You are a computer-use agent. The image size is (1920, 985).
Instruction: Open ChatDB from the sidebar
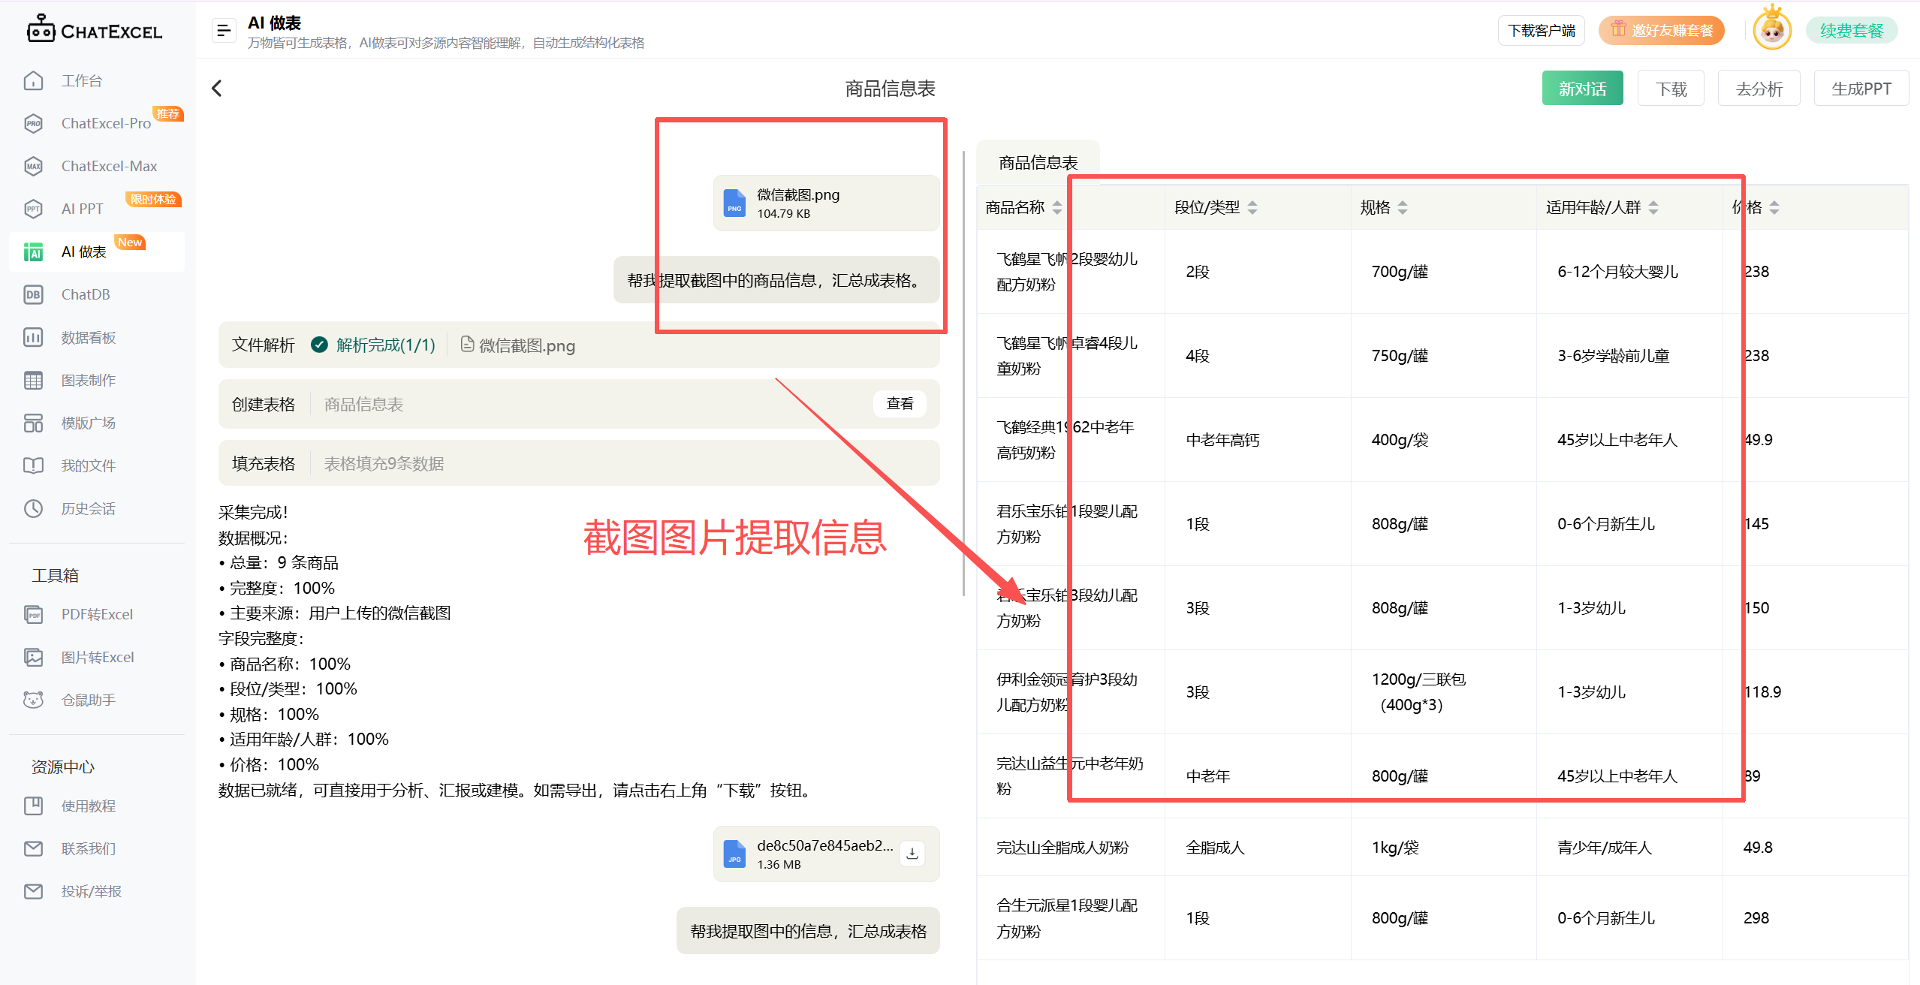tap(85, 294)
